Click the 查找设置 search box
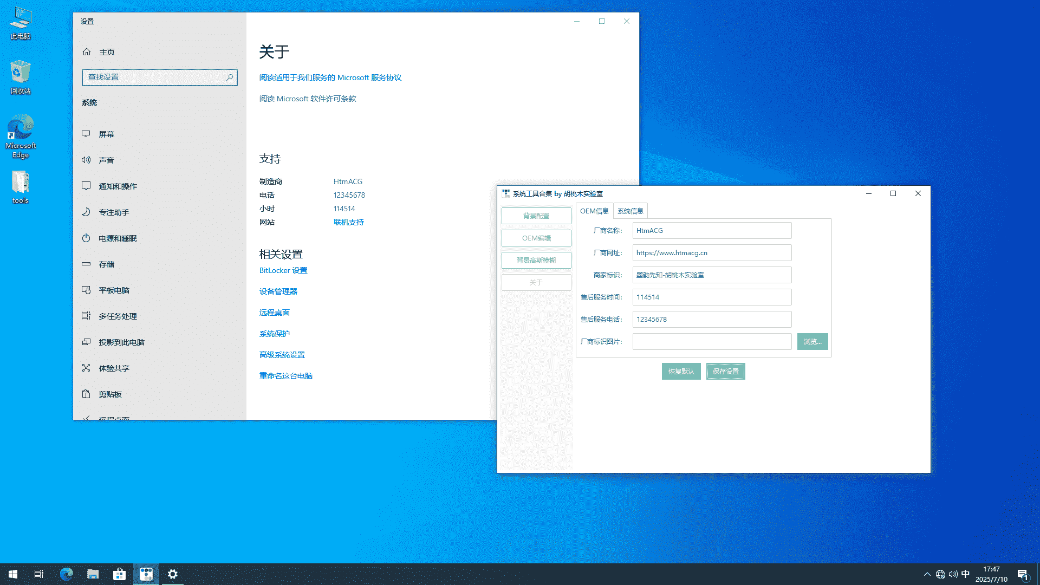 (x=160, y=77)
